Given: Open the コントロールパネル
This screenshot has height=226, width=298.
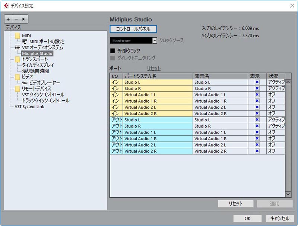Looking at the screenshot, I should click(134, 29).
